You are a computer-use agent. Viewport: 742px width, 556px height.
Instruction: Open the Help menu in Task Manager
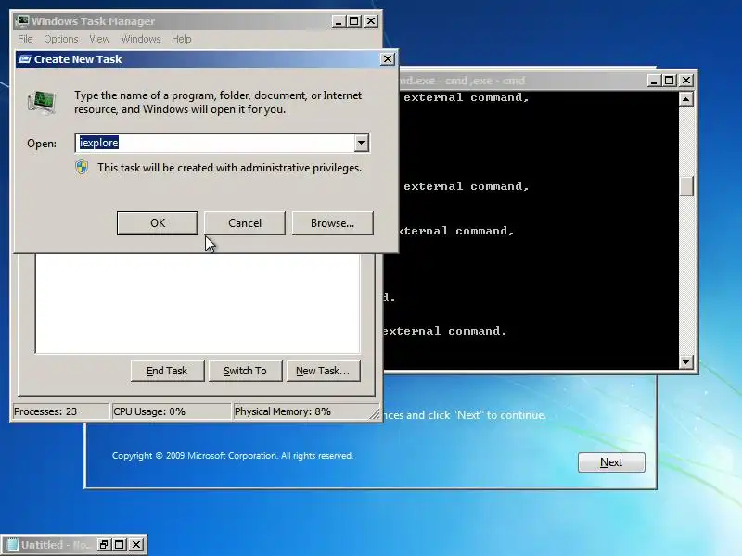tap(181, 39)
